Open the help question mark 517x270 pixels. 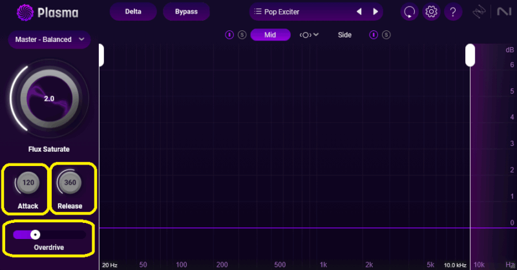pyautogui.click(x=453, y=12)
